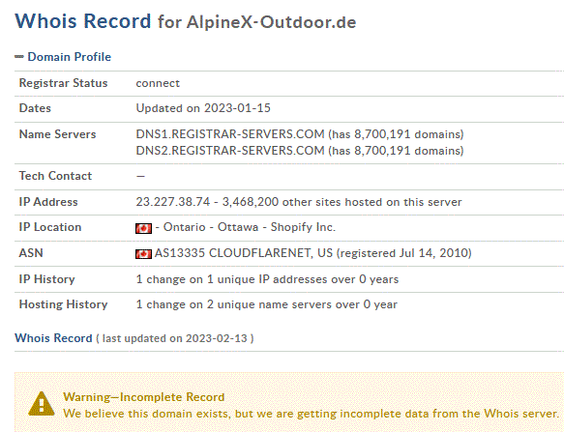Image resolution: width=564 pixels, height=432 pixels.
Task: Click the Canada flag in IP Location row
Action: click(x=143, y=228)
